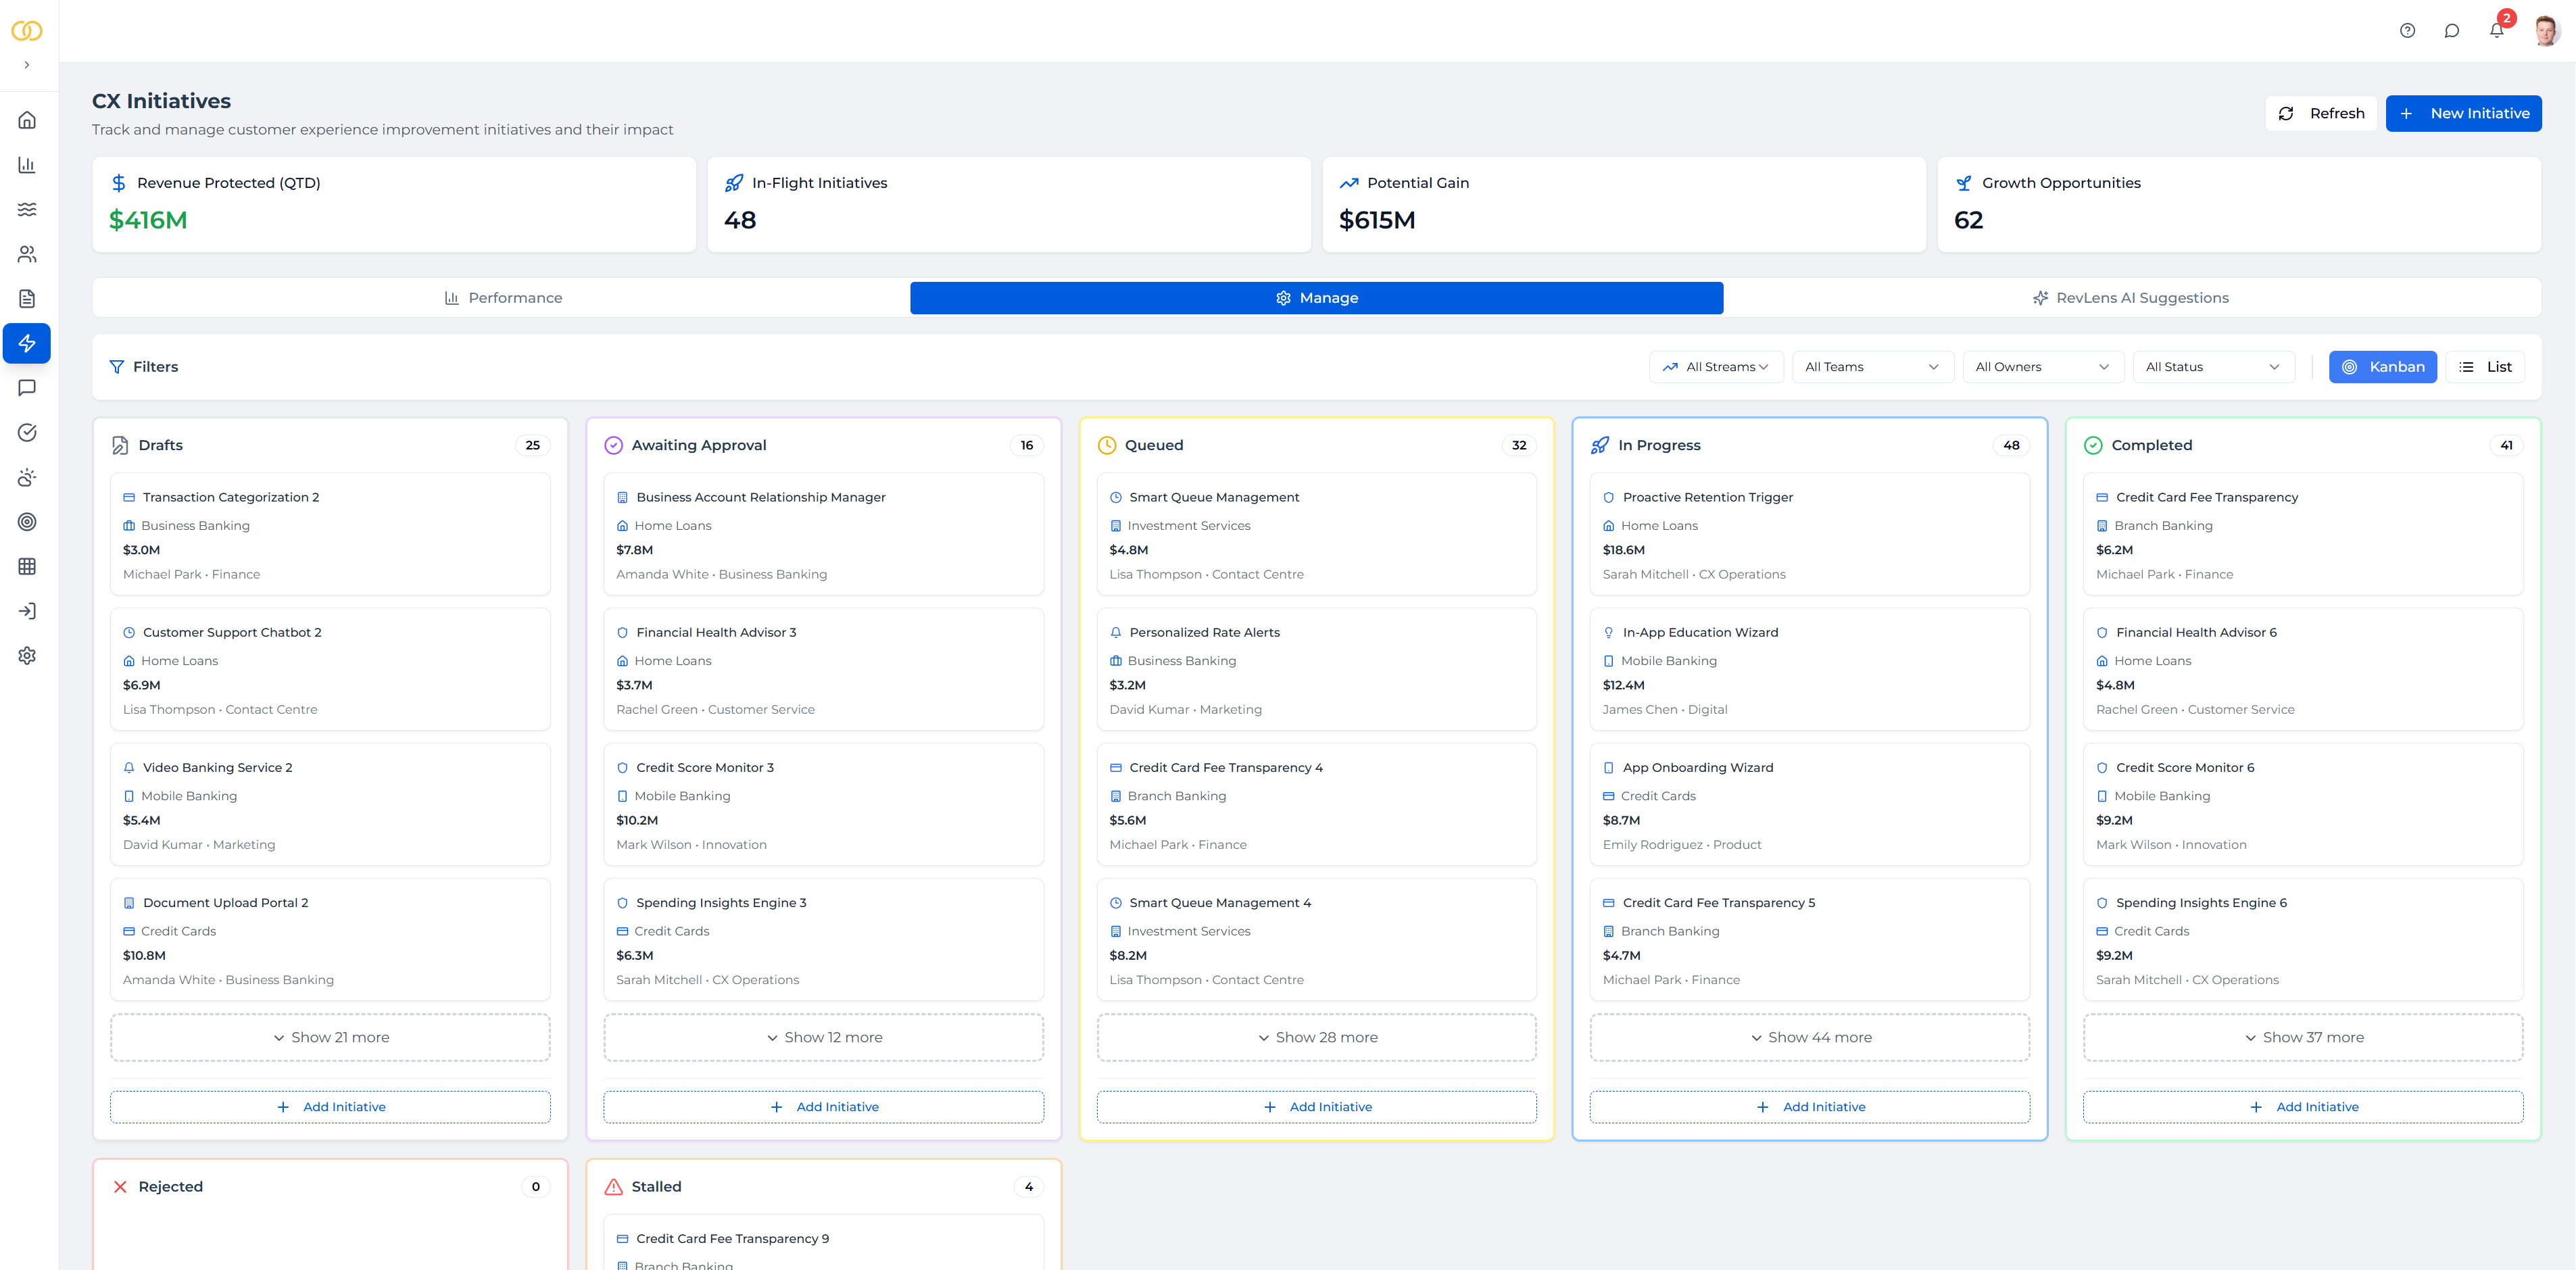Click the notifications bell icon
This screenshot has height=1270, width=2576.
pyautogui.click(x=2496, y=30)
